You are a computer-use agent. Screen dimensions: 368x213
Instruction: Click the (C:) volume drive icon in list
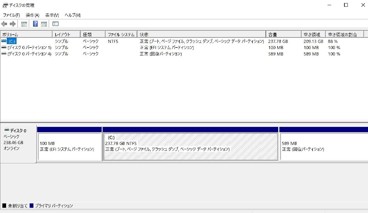4,41
